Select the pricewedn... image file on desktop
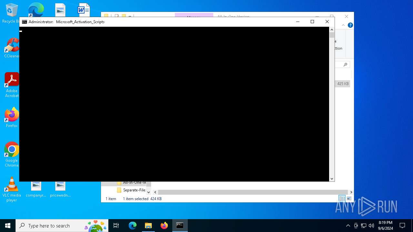 60,189
